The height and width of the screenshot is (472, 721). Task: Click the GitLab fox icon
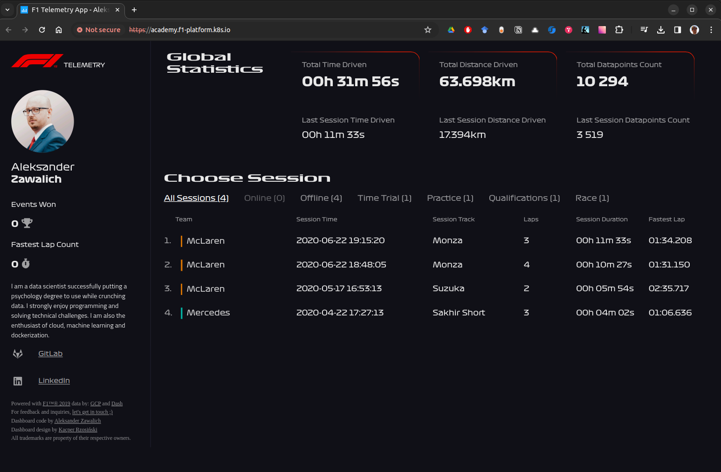18,354
